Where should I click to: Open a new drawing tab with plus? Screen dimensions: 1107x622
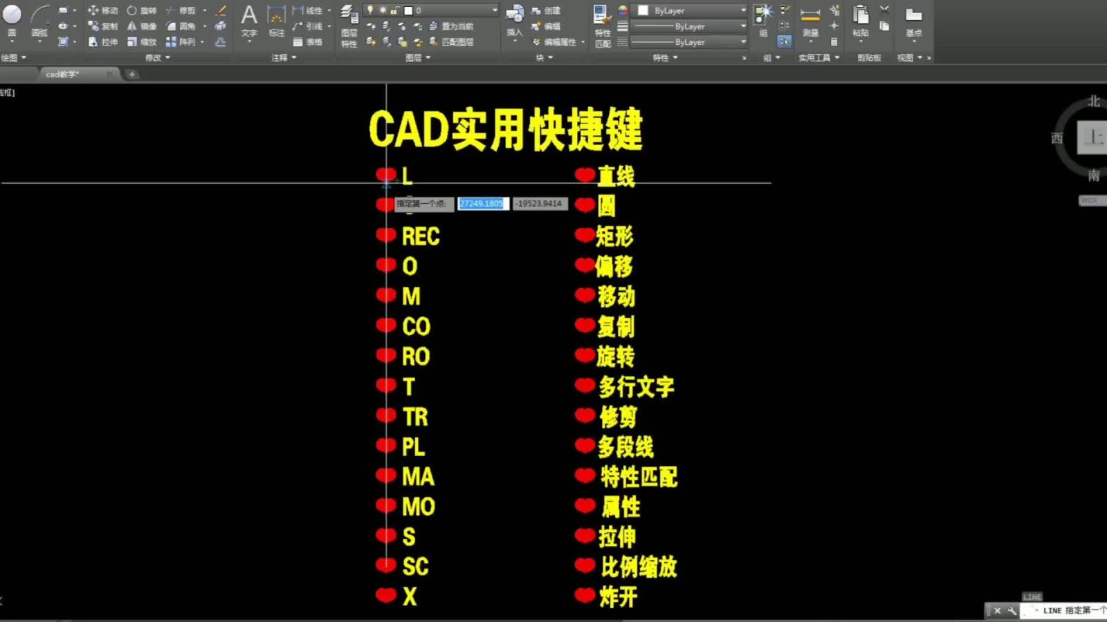[x=131, y=74]
